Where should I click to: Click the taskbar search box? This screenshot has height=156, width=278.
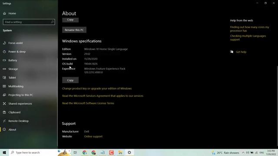click(40, 153)
